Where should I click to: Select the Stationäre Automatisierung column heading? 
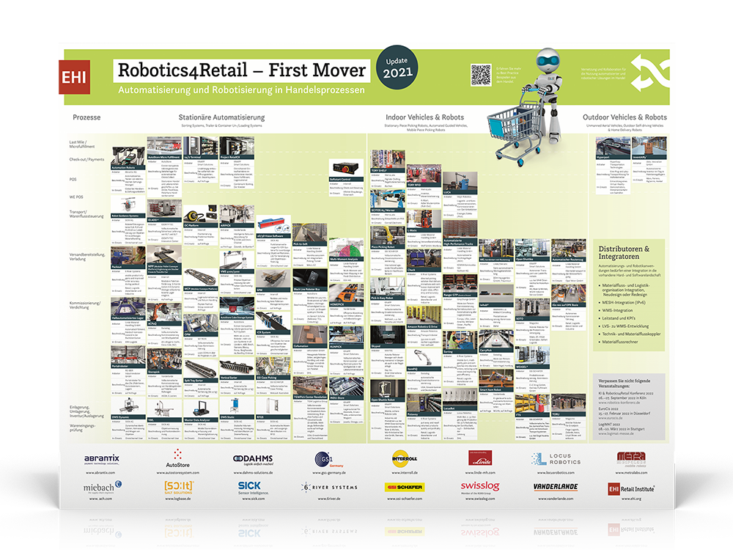[x=221, y=117]
